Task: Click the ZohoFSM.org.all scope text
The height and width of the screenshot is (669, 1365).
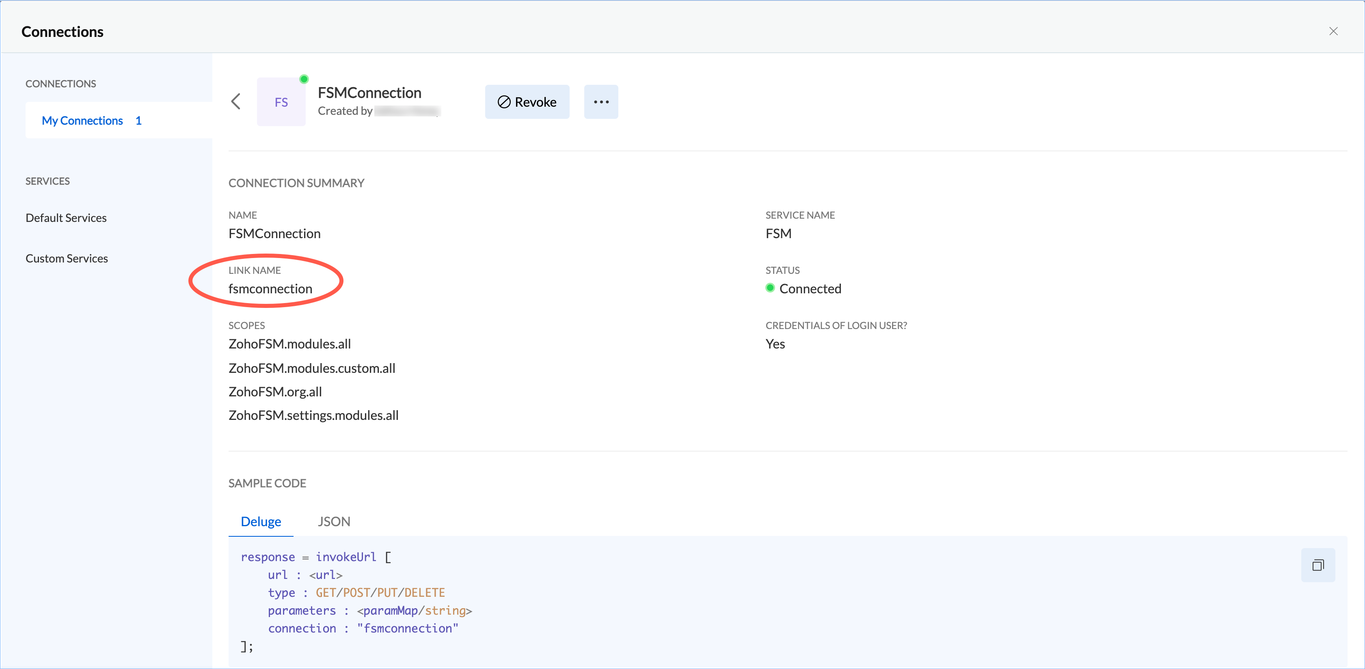Action: 275,392
